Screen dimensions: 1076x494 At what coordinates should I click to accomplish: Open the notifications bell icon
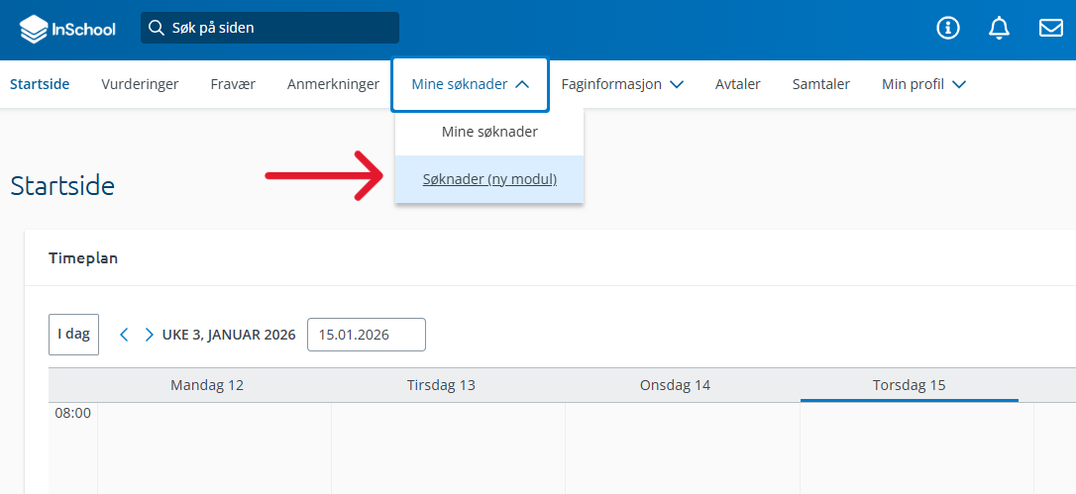[x=999, y=28]
